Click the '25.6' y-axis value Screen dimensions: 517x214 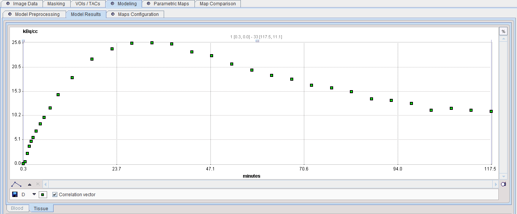[17, 42]
